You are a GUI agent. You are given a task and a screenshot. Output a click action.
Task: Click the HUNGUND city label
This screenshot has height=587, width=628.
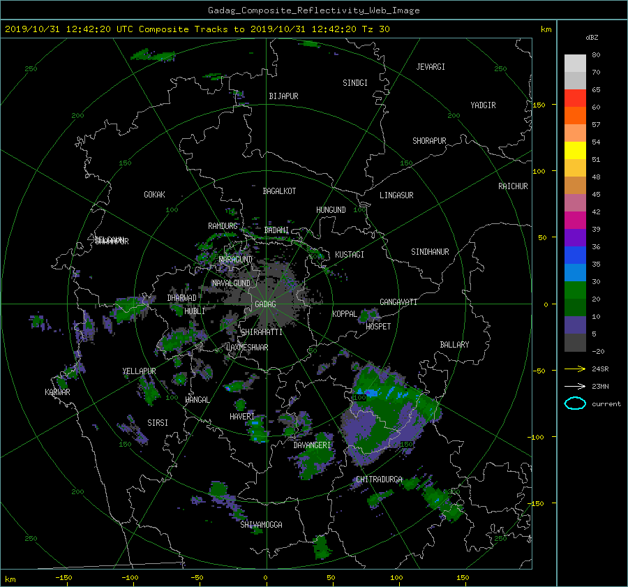(331, 210)
